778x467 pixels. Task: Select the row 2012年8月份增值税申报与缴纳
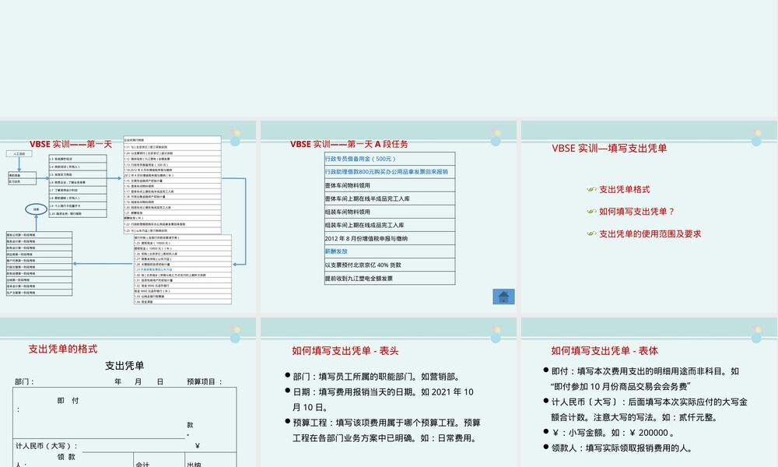tap(390, 238)
